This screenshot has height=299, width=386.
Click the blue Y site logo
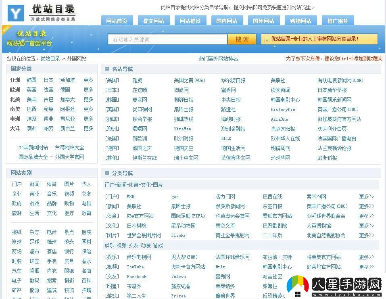16,13
